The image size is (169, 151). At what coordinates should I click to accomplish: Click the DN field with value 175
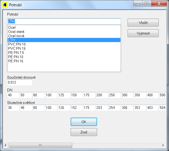pos(89,95)
